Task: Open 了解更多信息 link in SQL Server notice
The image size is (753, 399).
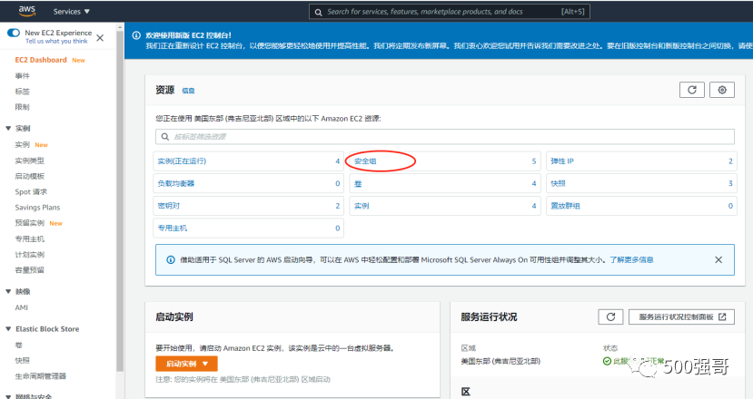Action: point(631,260)
